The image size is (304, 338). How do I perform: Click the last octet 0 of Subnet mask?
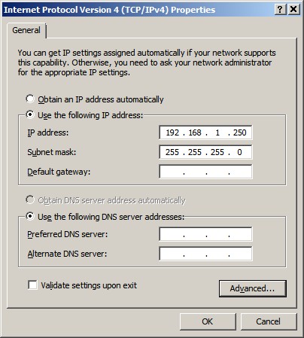click(239, 152)
